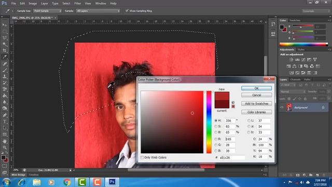Select the Rectangular Marquee tool
The height and width of the screenshot is (187, 332).
click(x=5, y=31)
